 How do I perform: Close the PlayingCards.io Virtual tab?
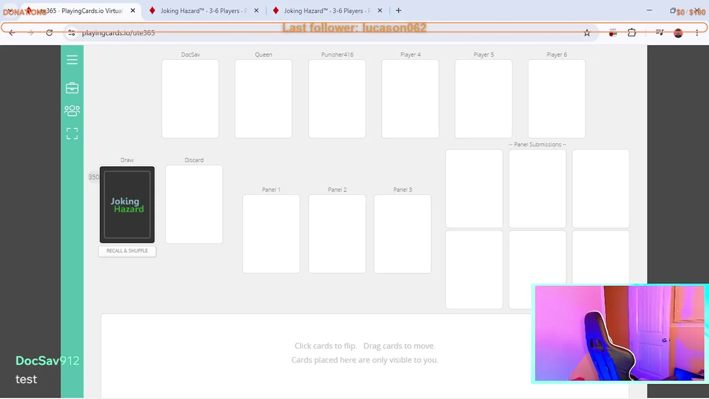coord(133,11)
